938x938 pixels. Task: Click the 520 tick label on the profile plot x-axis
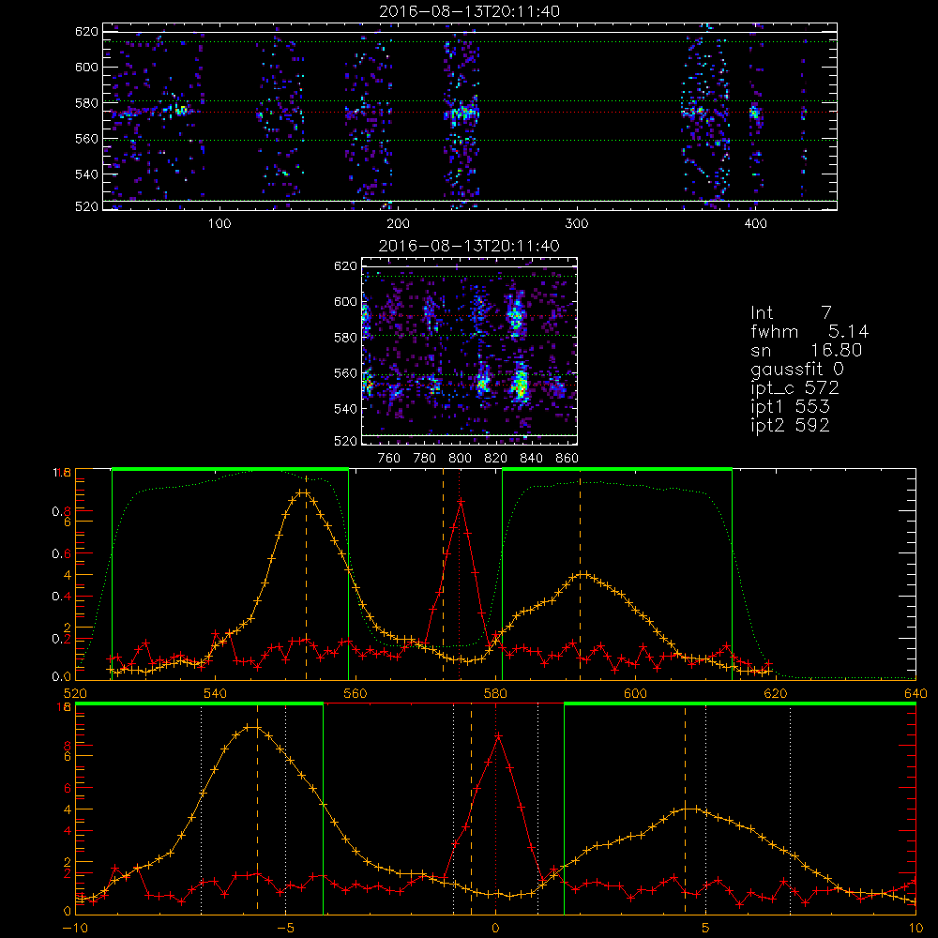[75, 694]
